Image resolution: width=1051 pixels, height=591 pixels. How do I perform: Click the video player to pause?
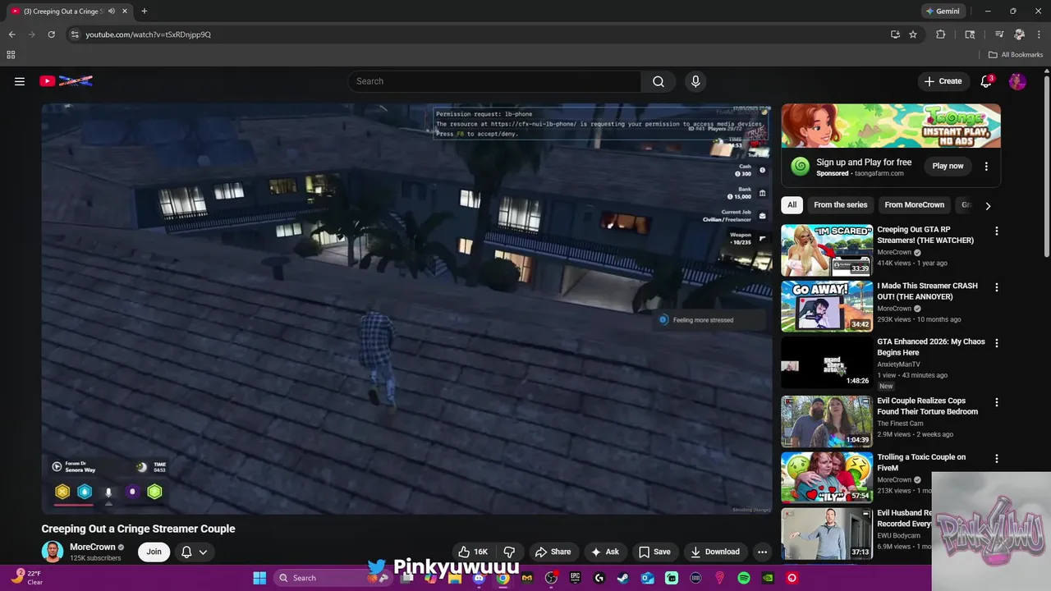tap(406, 309)
